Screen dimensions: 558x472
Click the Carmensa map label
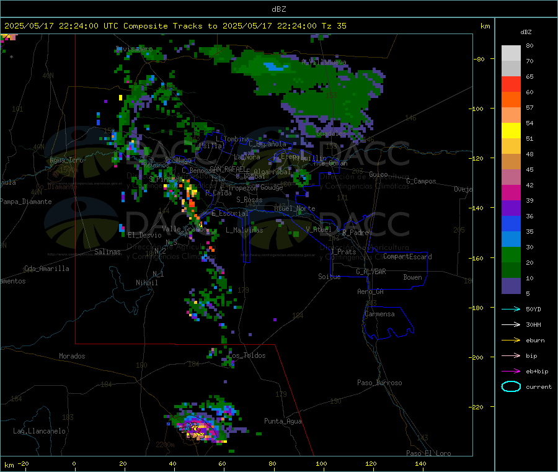click(379, 314)
